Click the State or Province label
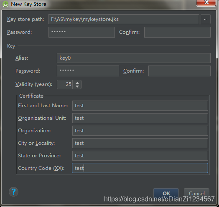Screen dimensions: 219x207 [39, 156]
